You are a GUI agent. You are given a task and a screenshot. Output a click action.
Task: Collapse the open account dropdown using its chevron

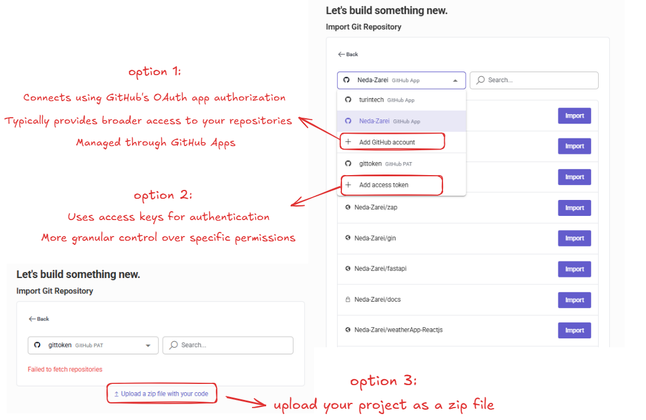pos(456,80)
